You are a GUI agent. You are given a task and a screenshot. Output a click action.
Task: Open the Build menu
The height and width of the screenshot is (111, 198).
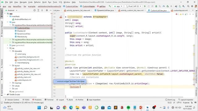click(x=44, y=2)
